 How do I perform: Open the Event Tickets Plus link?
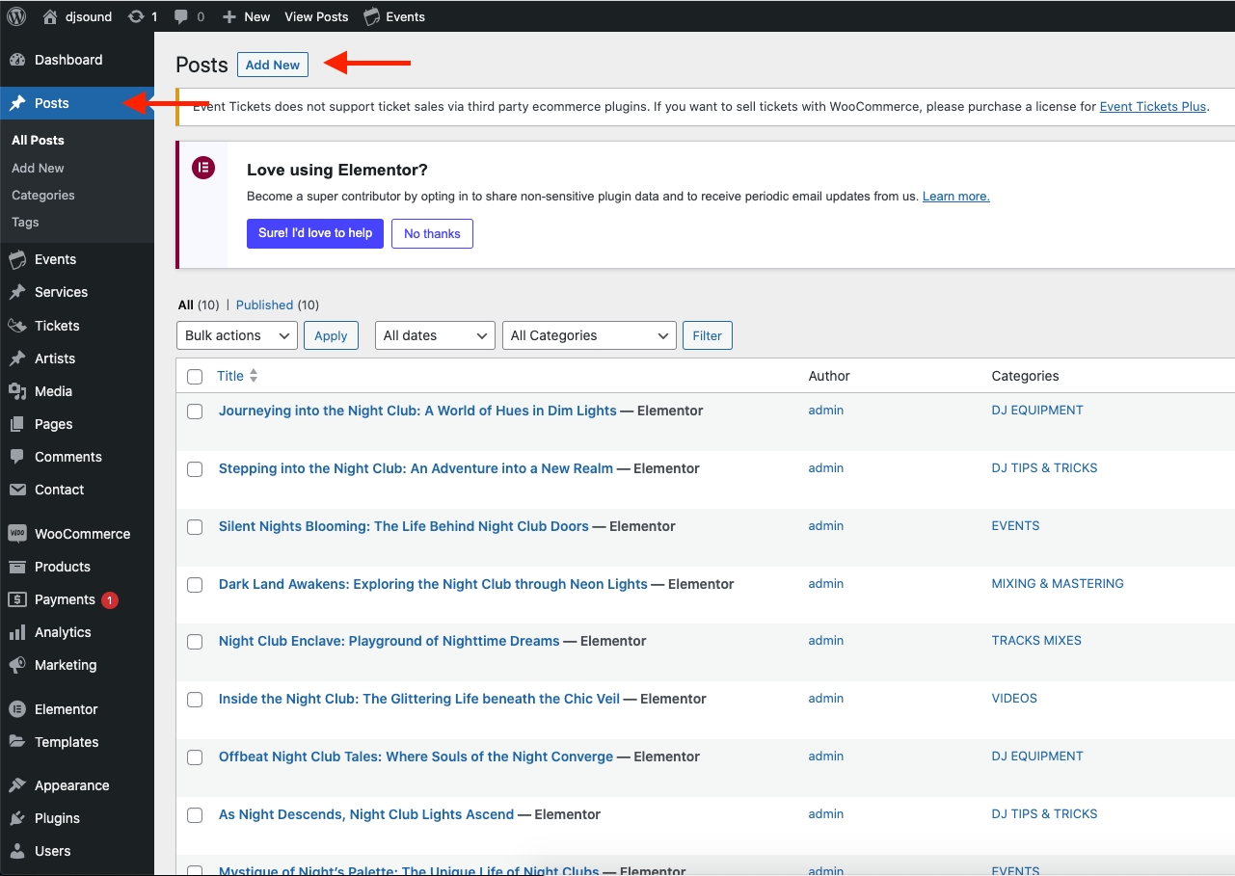1152,106
